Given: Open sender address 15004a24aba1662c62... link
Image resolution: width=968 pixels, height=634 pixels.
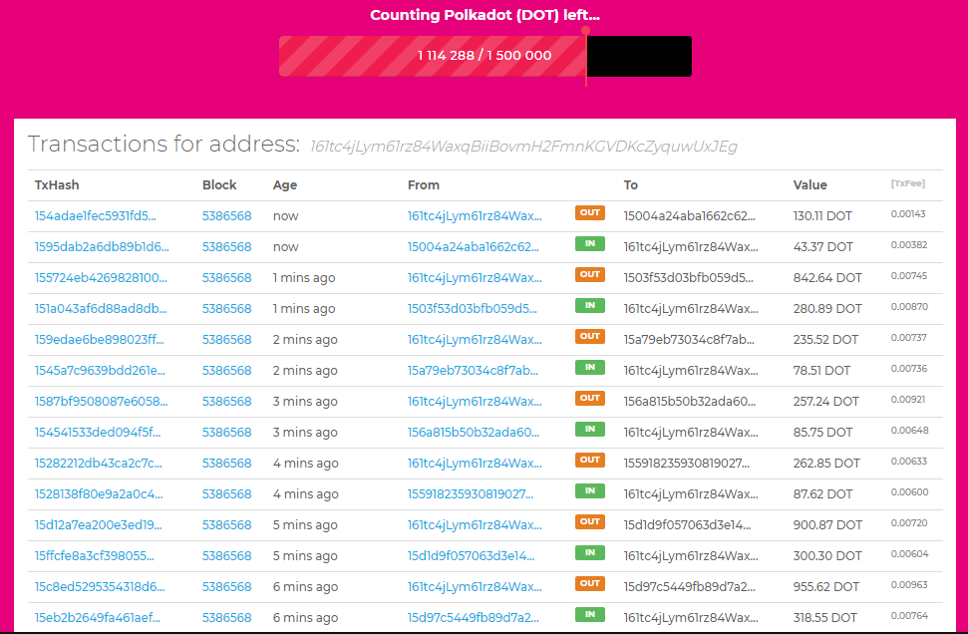Looking at the screenshot, I should 473,247.
